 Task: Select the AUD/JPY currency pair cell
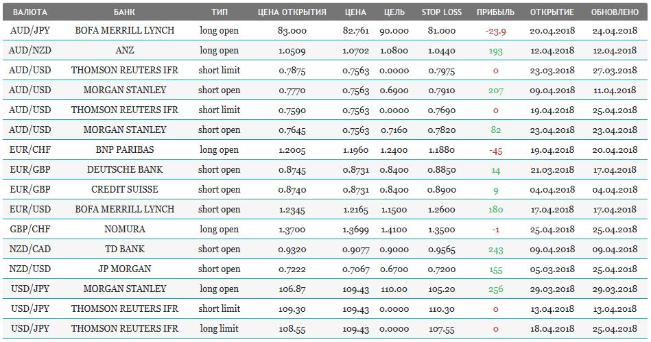[x=30, y=30]
